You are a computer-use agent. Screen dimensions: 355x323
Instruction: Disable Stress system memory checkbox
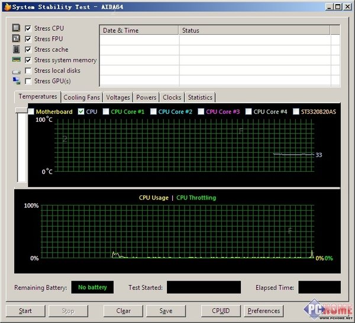pyautogui.click(x=28, y=60)
